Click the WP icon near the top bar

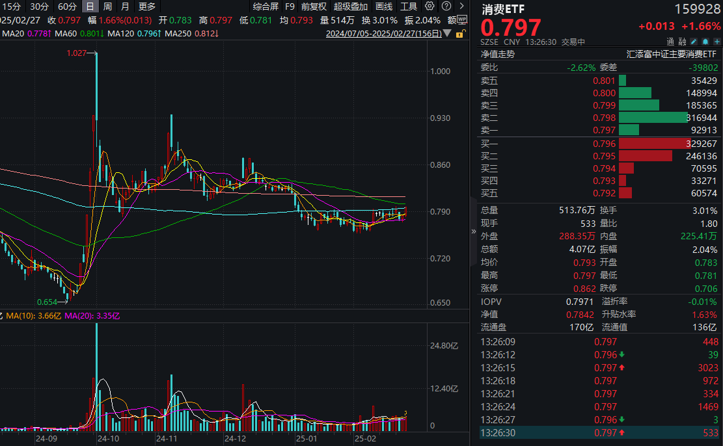click(461, 20)
